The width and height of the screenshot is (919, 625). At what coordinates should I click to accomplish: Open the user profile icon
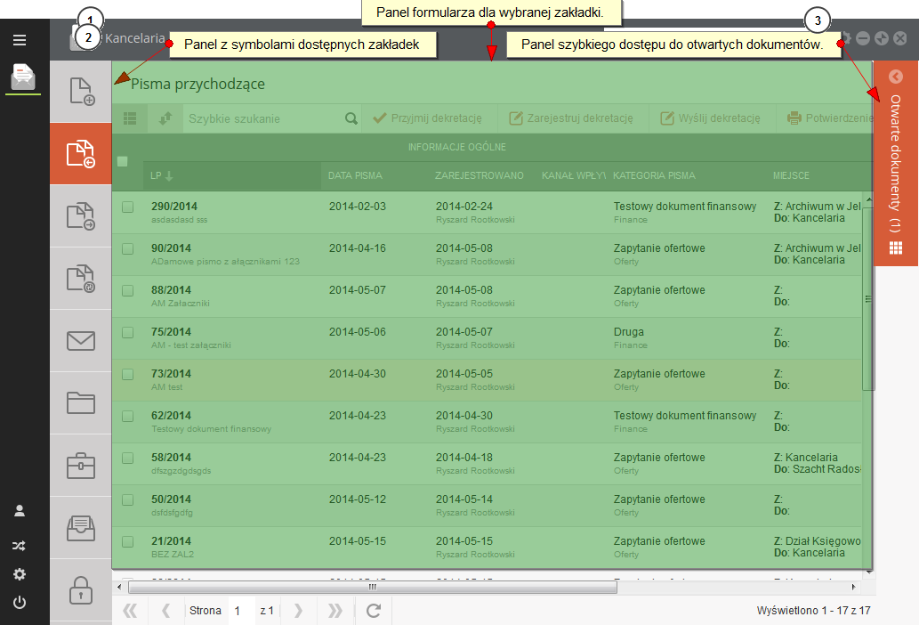click(x=20, y=511)
